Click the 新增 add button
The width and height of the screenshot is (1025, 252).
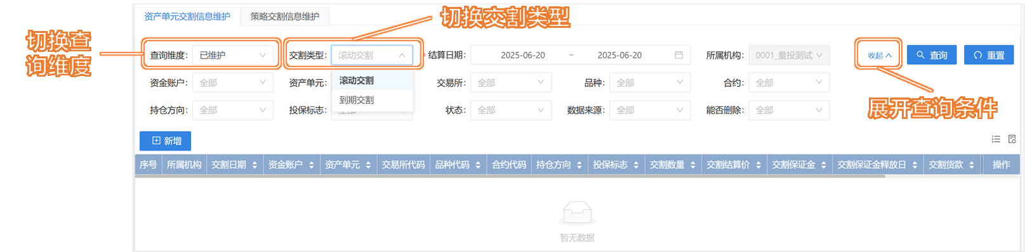[165, 141]
